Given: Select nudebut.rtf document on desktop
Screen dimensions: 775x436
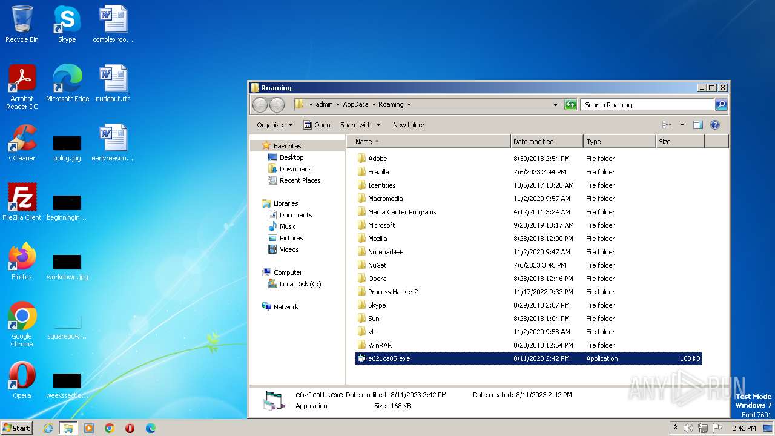Looking at the screenshot, I should pyautogui.click(x=113, y=84).
